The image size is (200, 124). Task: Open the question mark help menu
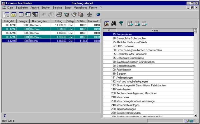pos(101,8)
